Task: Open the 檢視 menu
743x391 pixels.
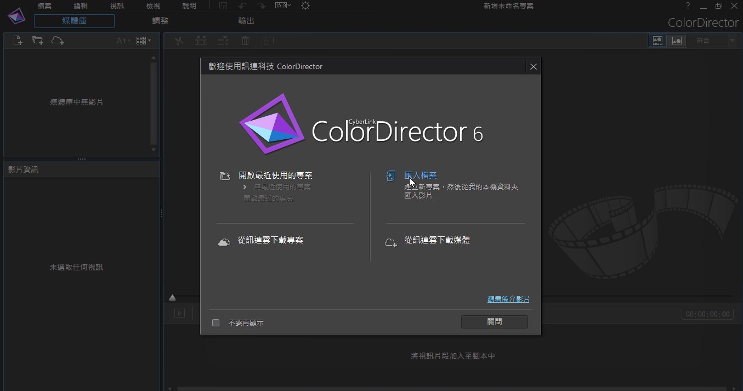Action: click(153, 6)
